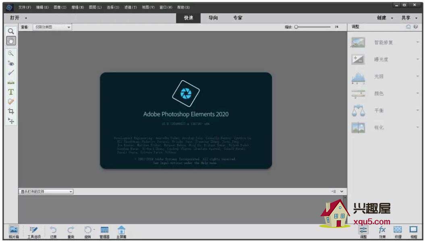Click the 曝光度 exposure thumbnail icon

[358, 59]
